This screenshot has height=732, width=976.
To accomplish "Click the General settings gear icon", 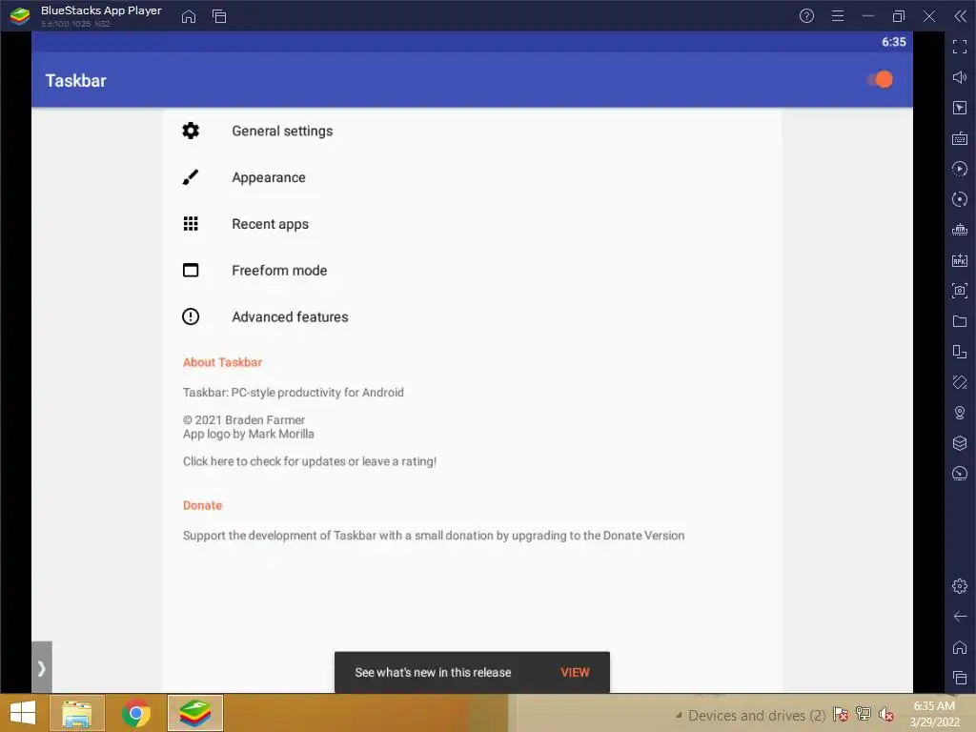I will click(x=191, y=131).
